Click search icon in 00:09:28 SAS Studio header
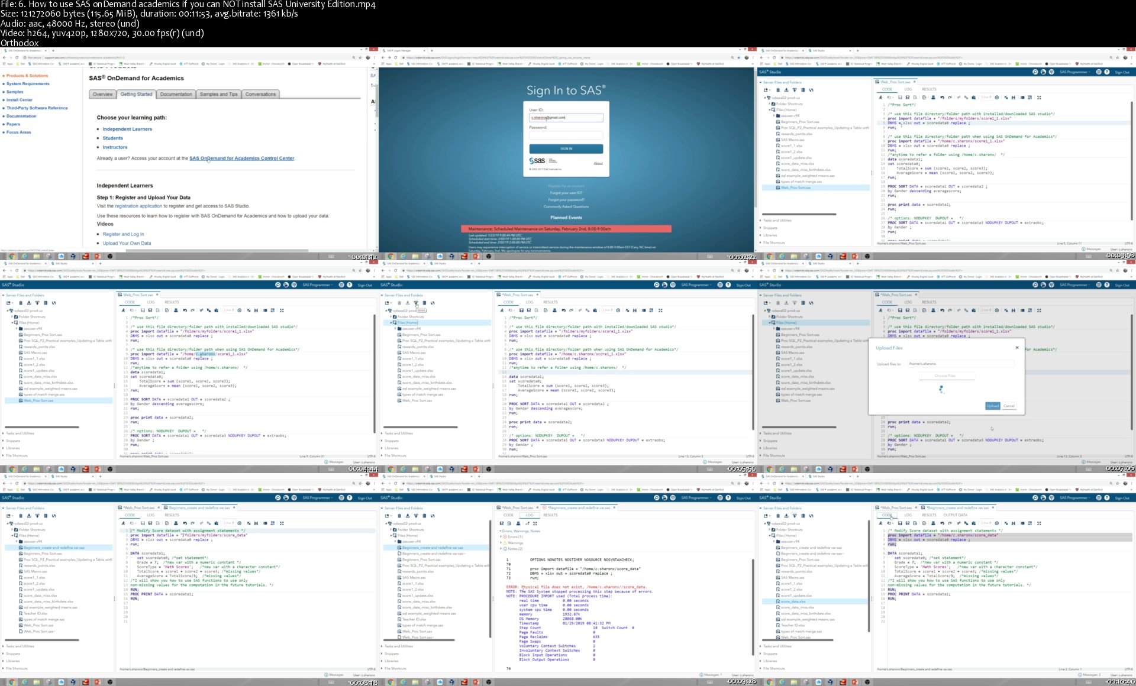1136x686 pixels. [x=656, y=498]
